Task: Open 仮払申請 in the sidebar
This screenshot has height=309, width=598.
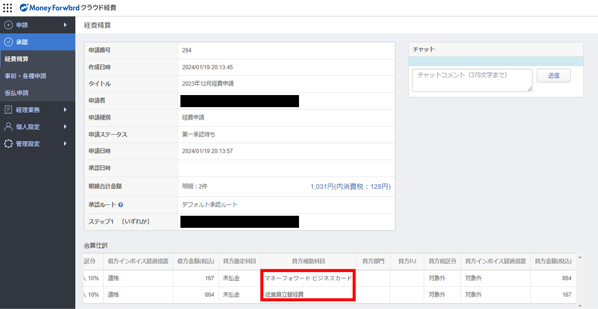Action: pos(17,93)
